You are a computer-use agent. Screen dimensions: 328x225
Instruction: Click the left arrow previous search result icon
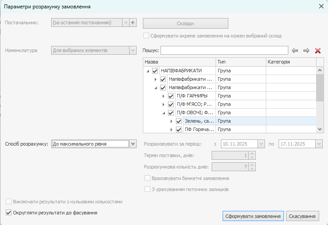pos(295,51)
